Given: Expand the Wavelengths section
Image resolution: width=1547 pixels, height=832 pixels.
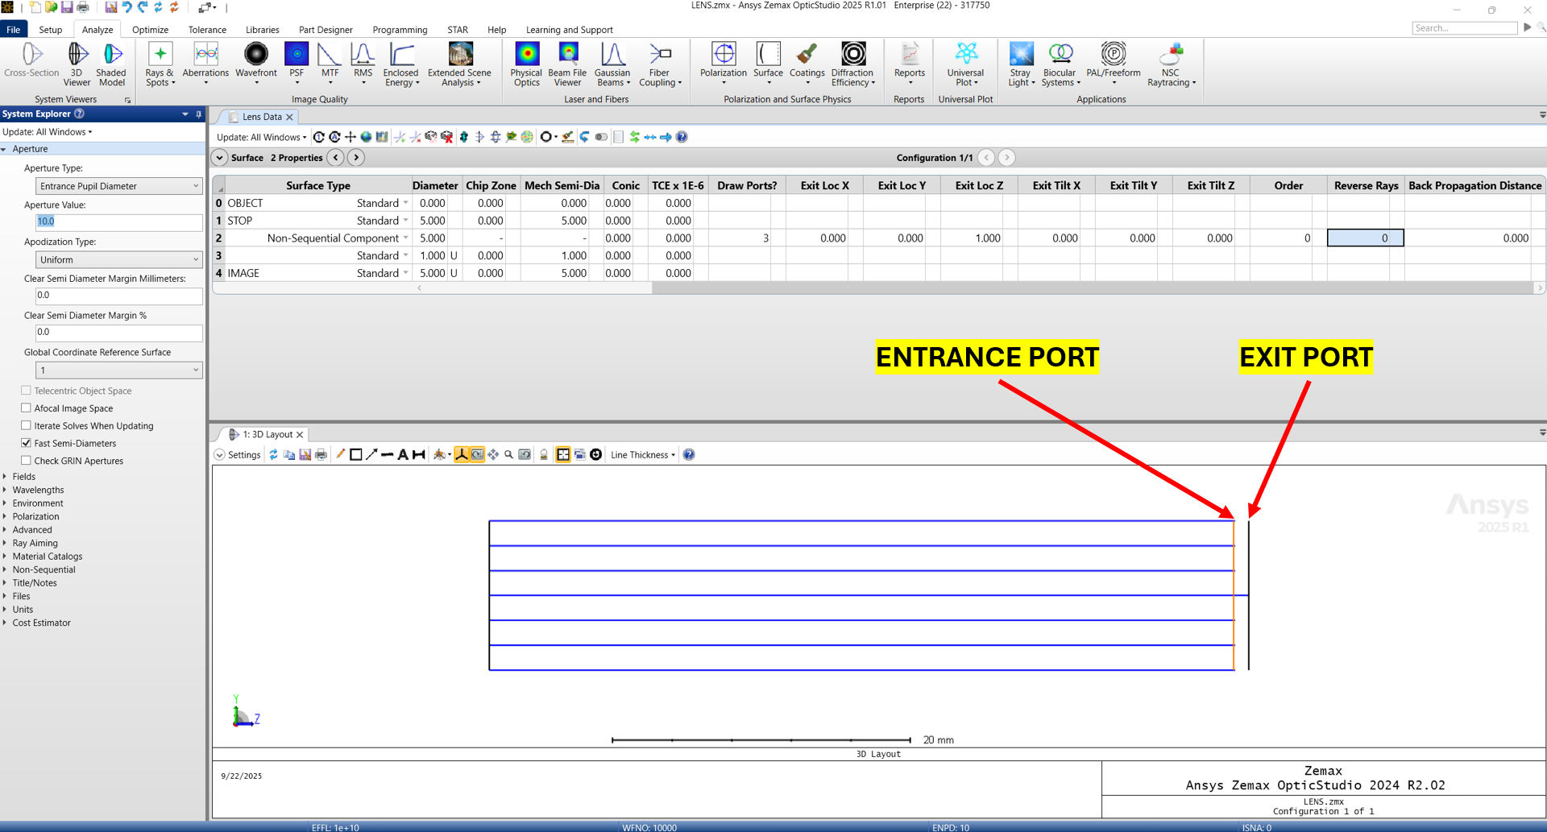Looking at the screenshot, I should point(38,490).
